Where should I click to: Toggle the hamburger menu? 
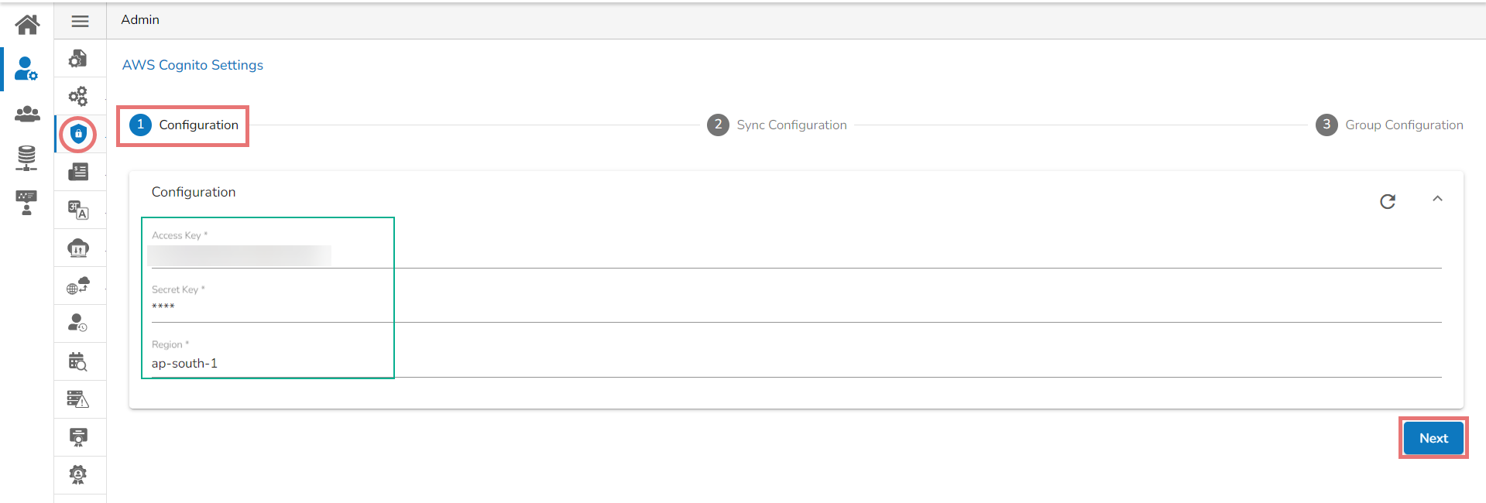click(80, 21)
